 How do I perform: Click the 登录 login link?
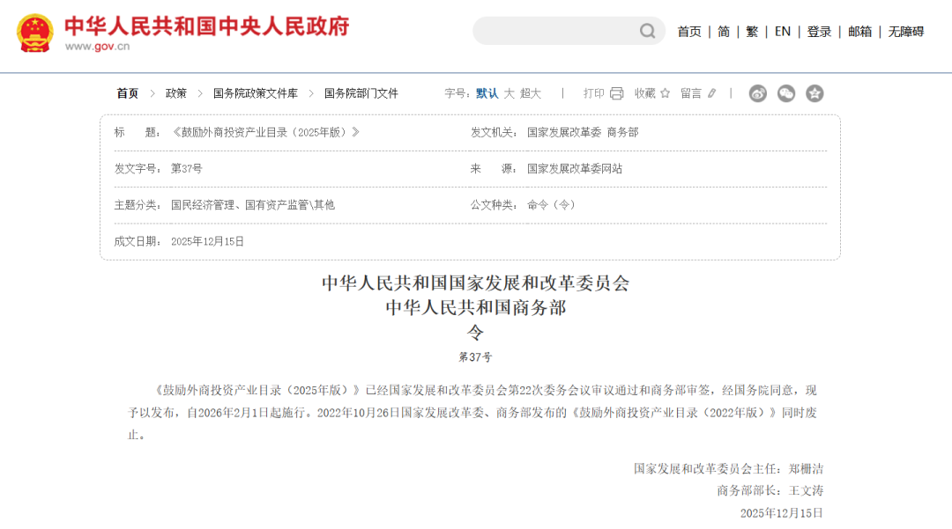(x=820, y=31)
